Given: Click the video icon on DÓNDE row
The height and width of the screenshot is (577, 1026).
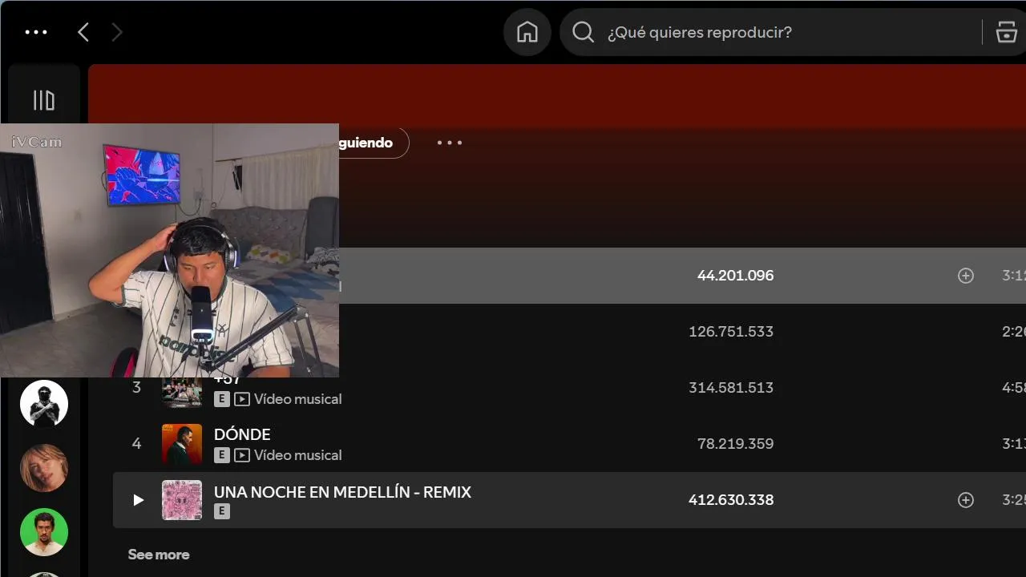Looking at the screenshot, I should [242, 455].
